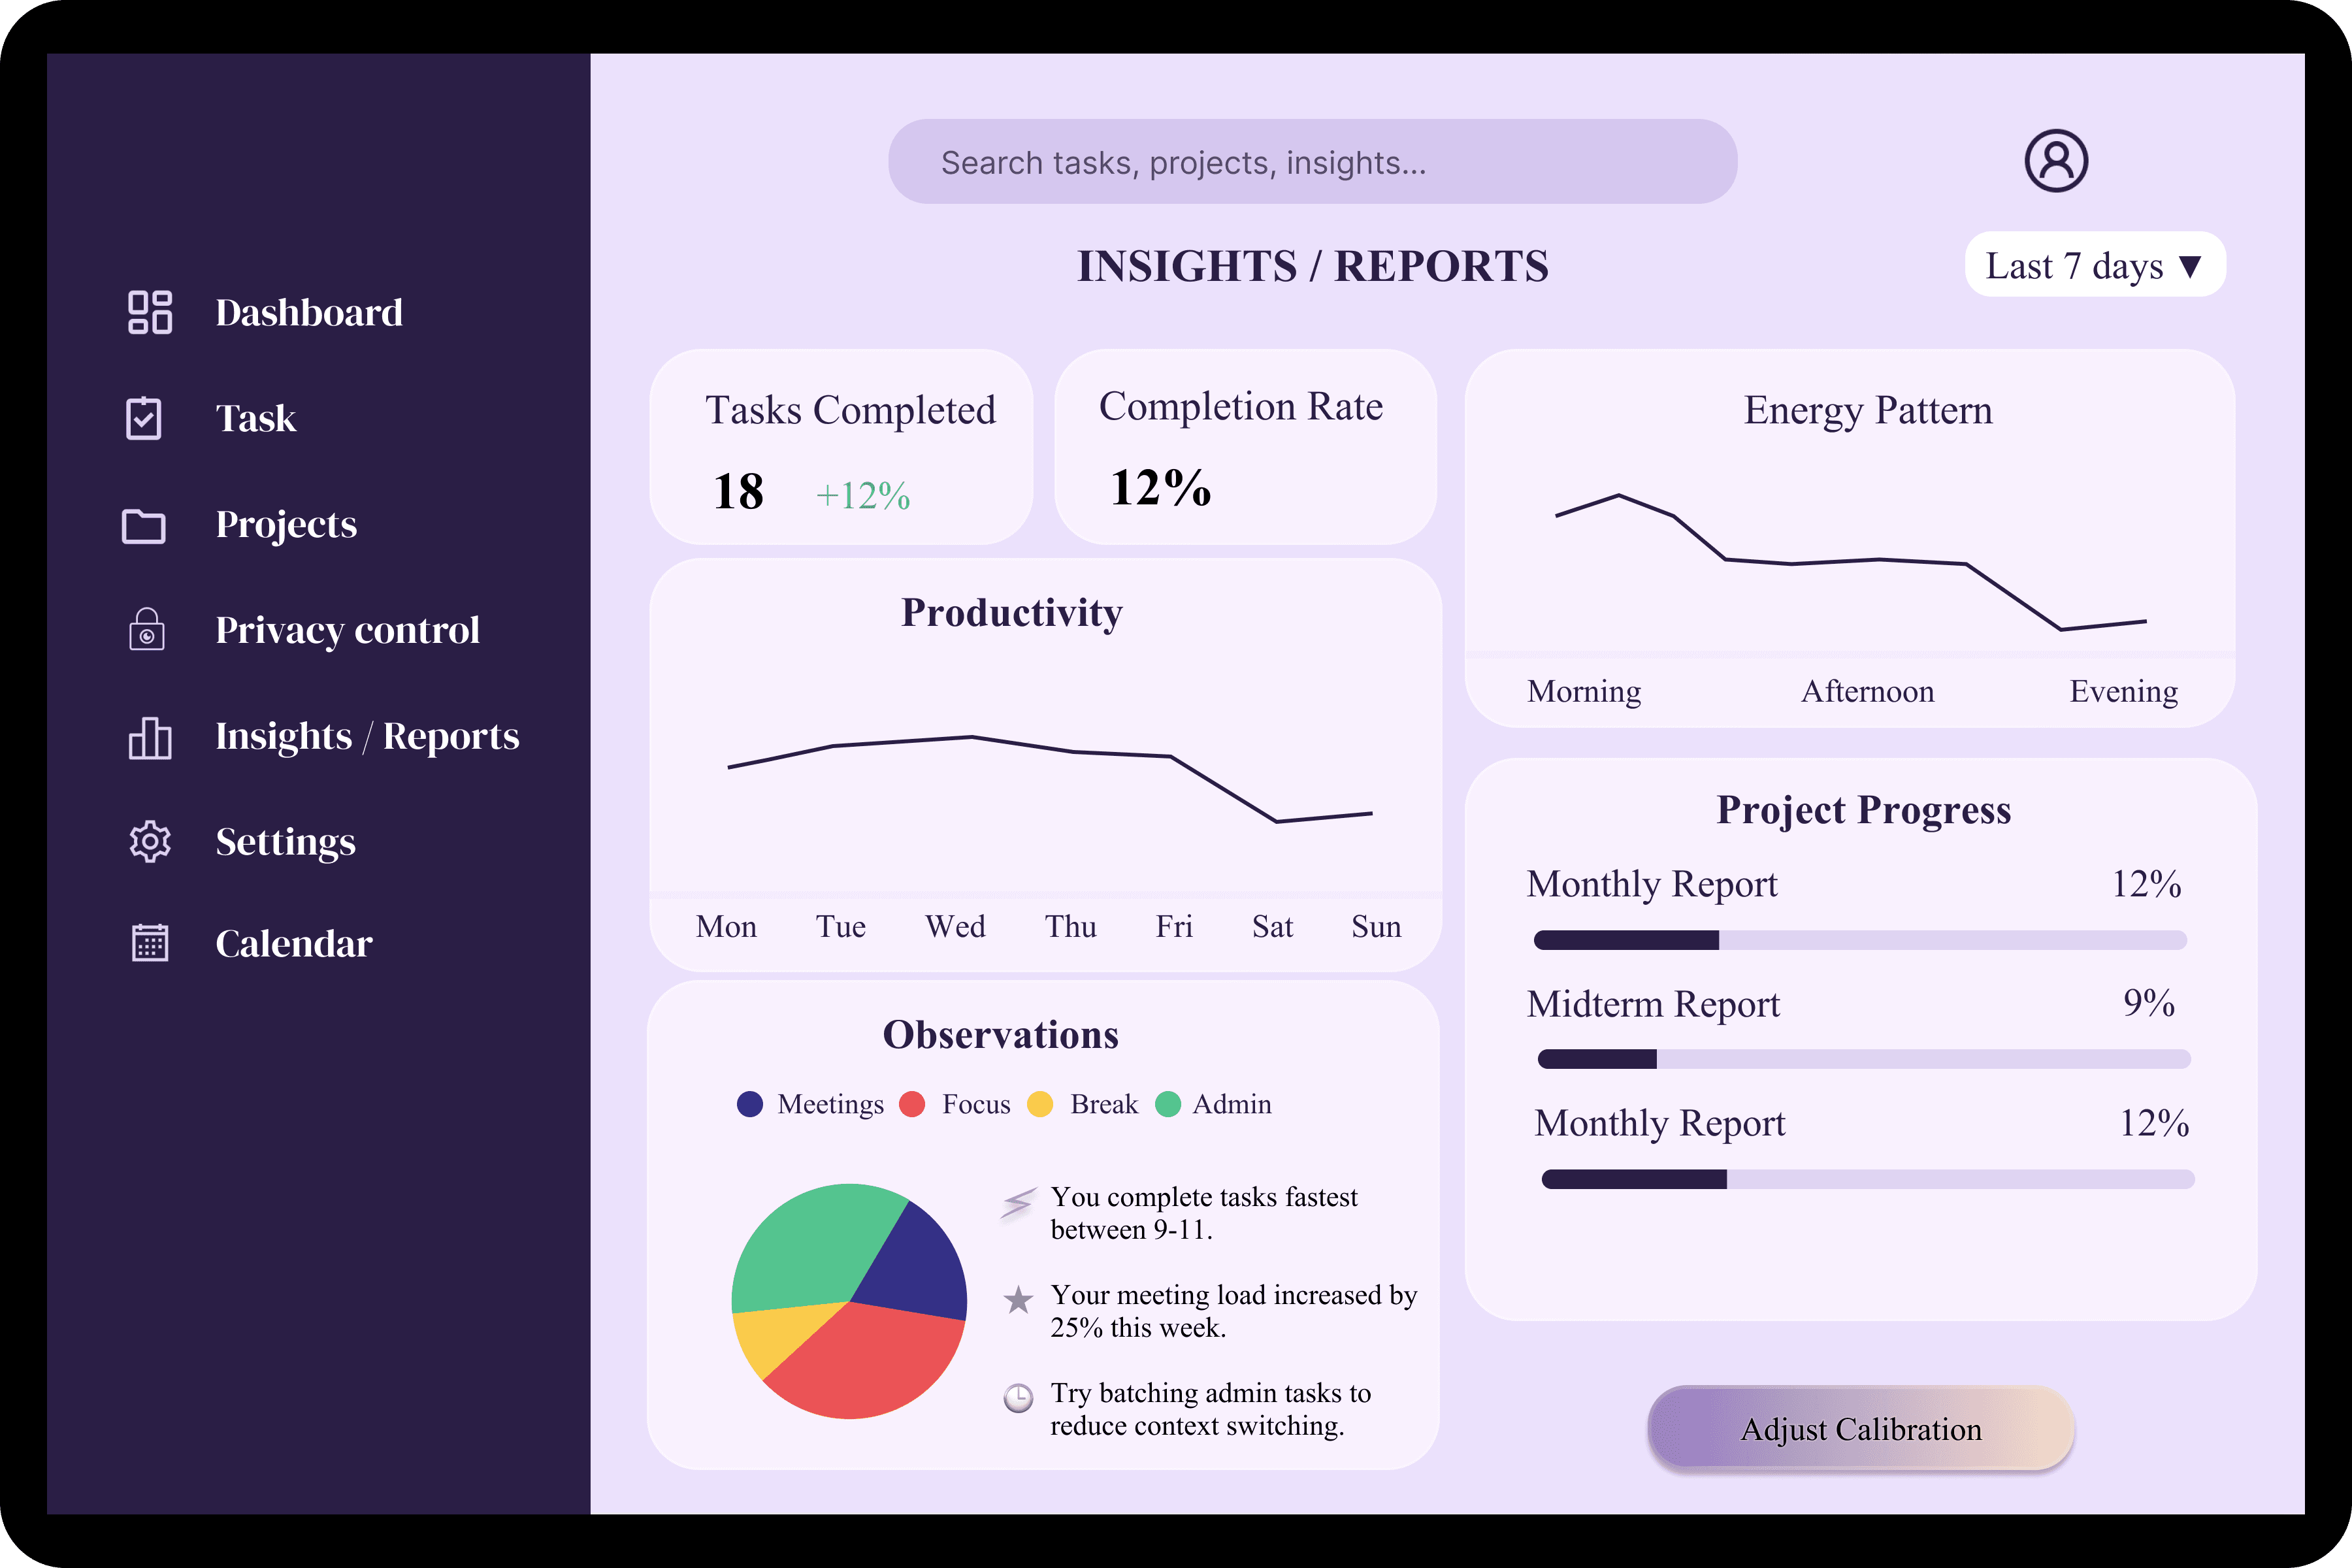The width and height of the screenshot is (2352, 1568).
Task: Open the Insights / Reports menu item
Action: point(367,737)
